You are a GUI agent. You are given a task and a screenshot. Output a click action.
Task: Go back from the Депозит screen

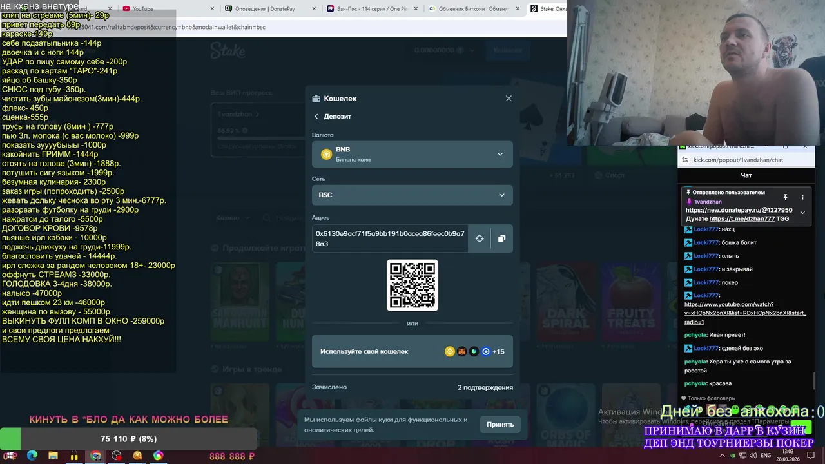pos(316,117)
